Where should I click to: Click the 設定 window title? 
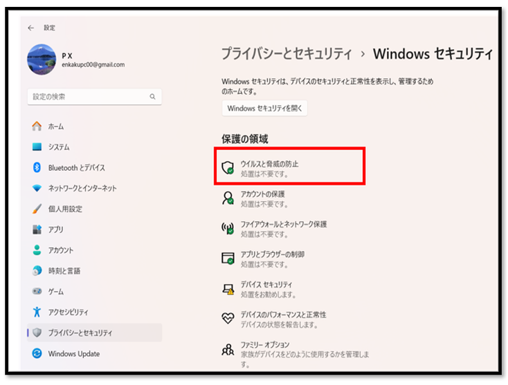click(x=50, y=28)
